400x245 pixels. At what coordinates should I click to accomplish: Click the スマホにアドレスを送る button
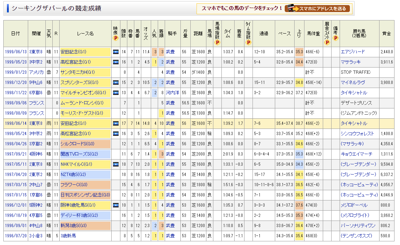(317, 8)
